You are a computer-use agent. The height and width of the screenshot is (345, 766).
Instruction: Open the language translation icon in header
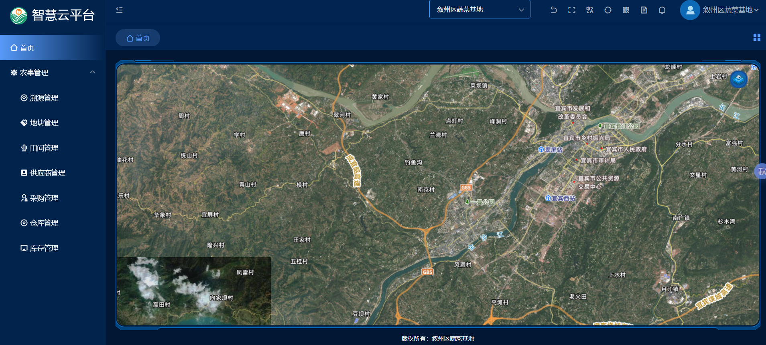point(590,10)
